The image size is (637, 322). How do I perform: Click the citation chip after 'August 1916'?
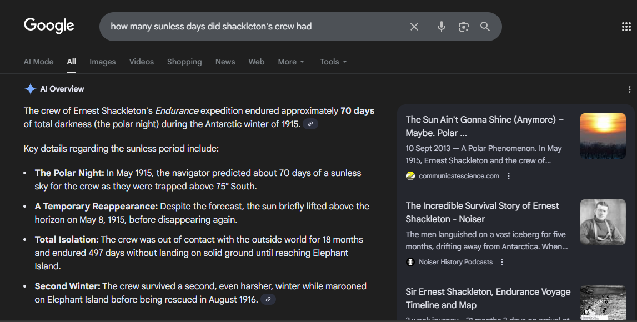tap(268, 299)
